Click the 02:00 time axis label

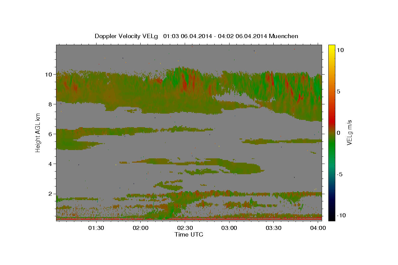point(141,228)
